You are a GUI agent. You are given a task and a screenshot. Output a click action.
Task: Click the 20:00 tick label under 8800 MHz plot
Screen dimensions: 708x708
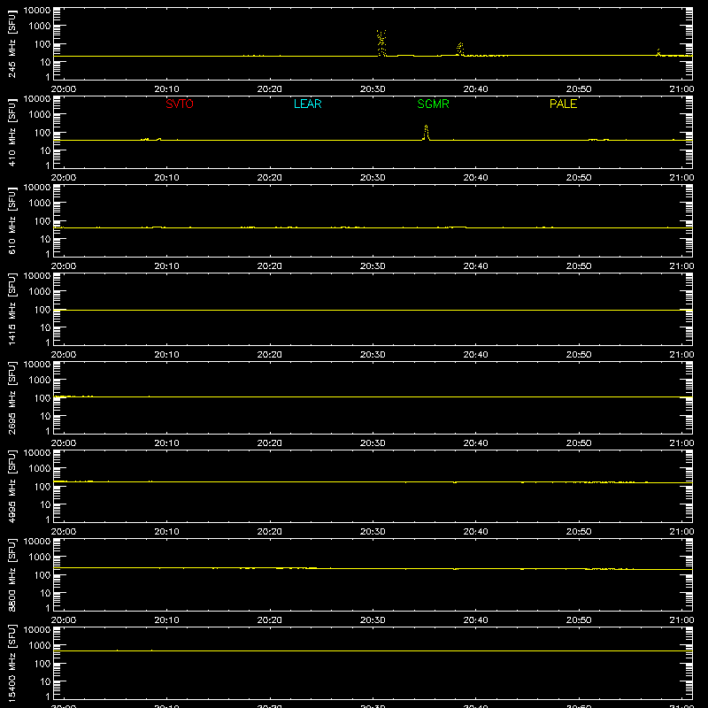[x=64, y=620]
